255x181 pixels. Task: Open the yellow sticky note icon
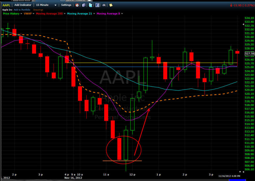point(111,5)
